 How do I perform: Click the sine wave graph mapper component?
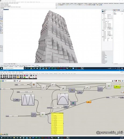tap(28, 100)
